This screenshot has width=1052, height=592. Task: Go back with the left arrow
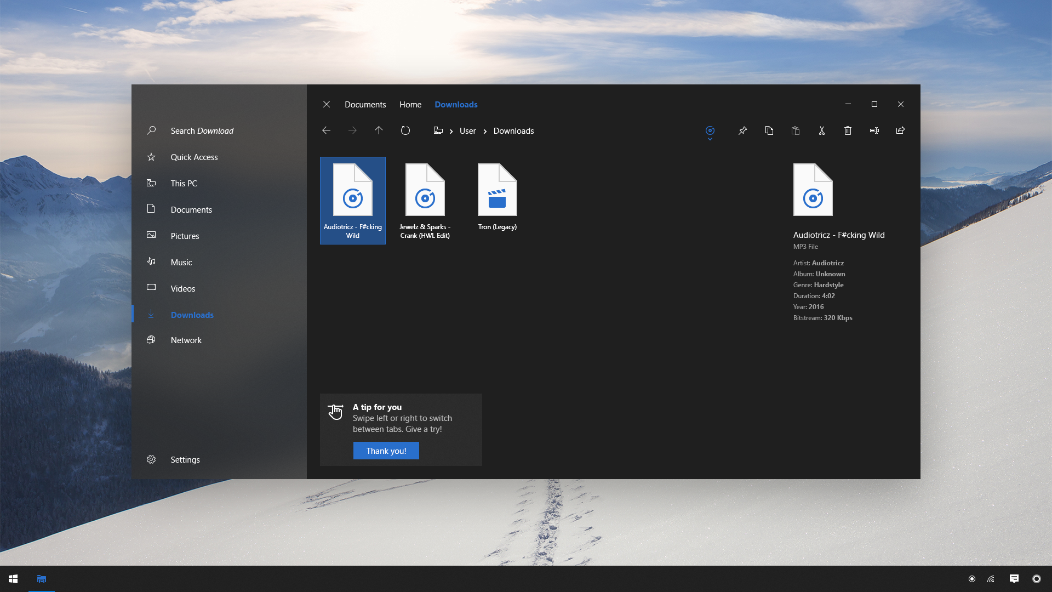pos(326,130)
